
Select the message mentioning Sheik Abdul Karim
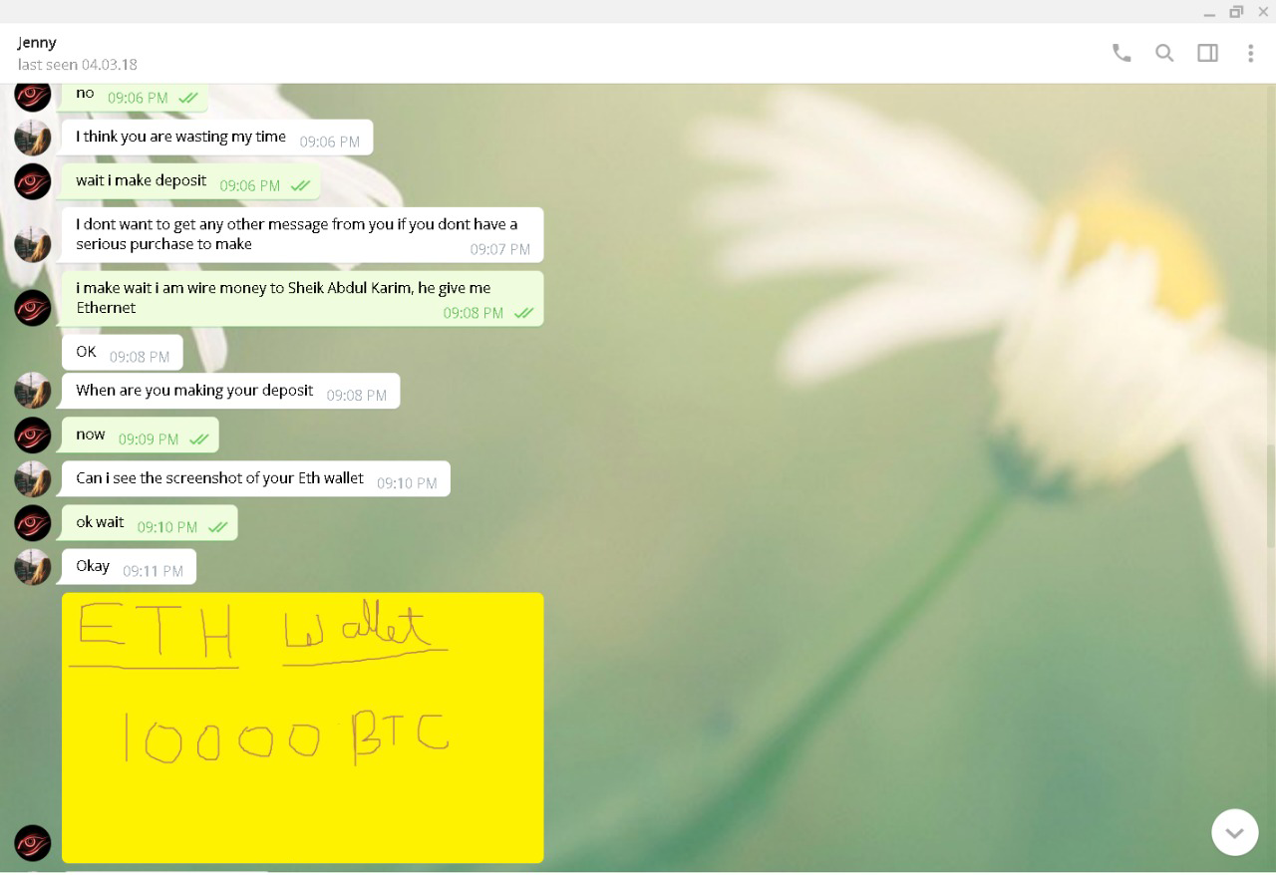click(303, 299)
